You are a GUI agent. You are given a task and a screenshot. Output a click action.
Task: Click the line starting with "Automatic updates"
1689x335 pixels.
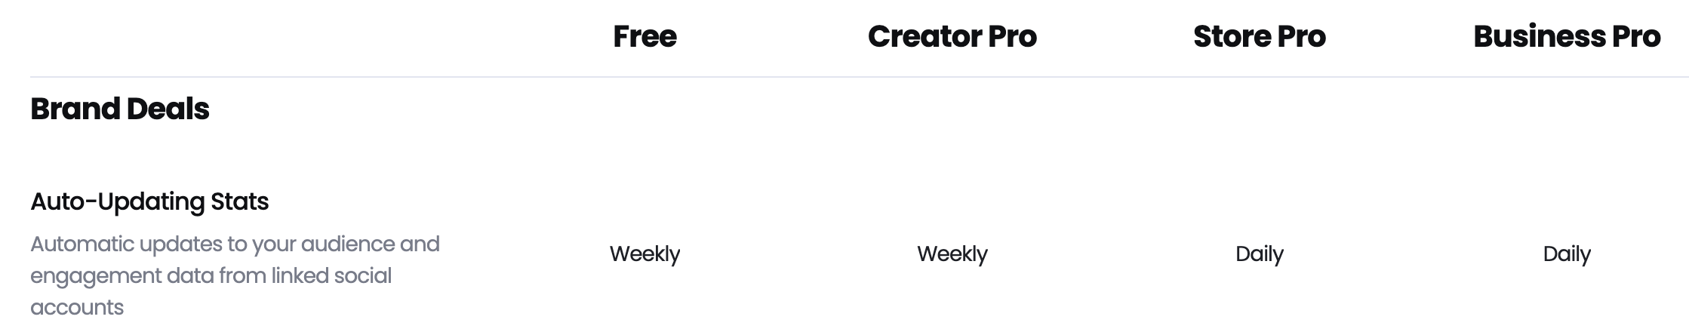235,244
